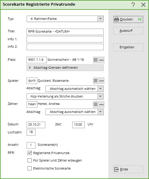Click the Drucken printer button
Screen dimensions: 149x179
[x=128, y=19]
